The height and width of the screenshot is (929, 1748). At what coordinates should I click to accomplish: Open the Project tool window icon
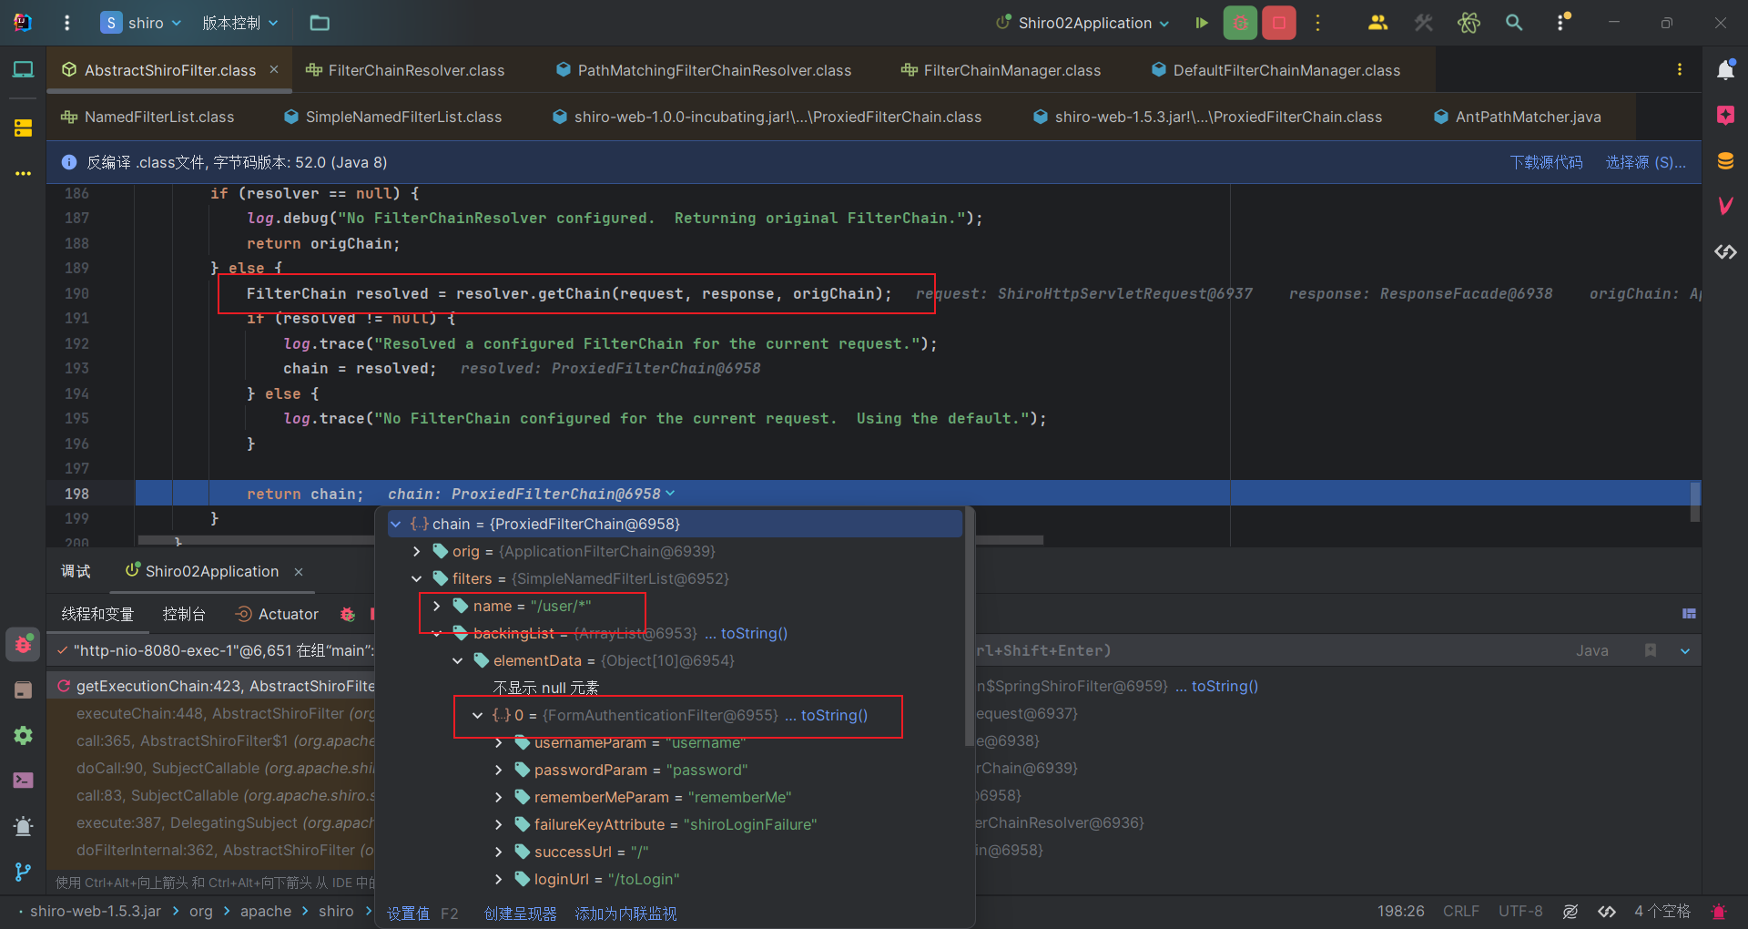click(23, 70)
